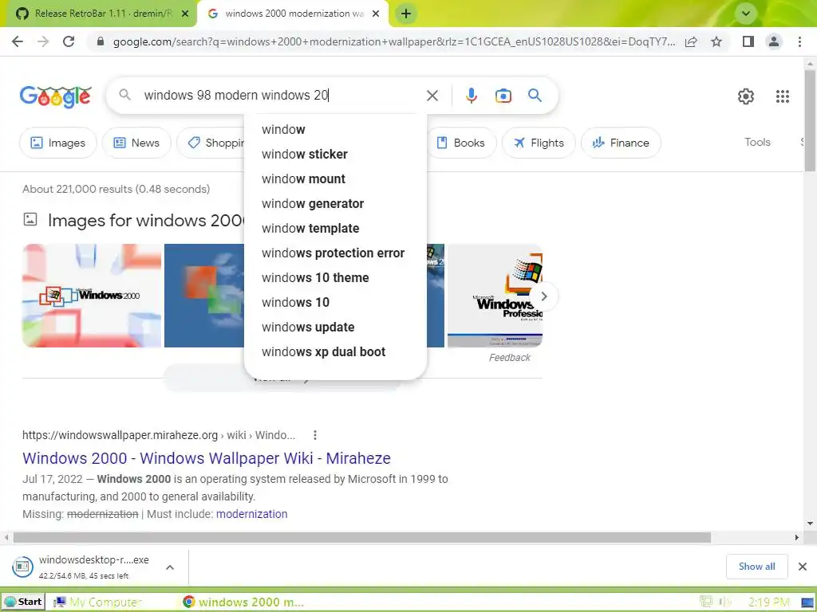Open Windows 2000 - Windows Wallpaper Wiki result
Image resolution: width=817 pixels, height=612 pixels.
[207, 458]
